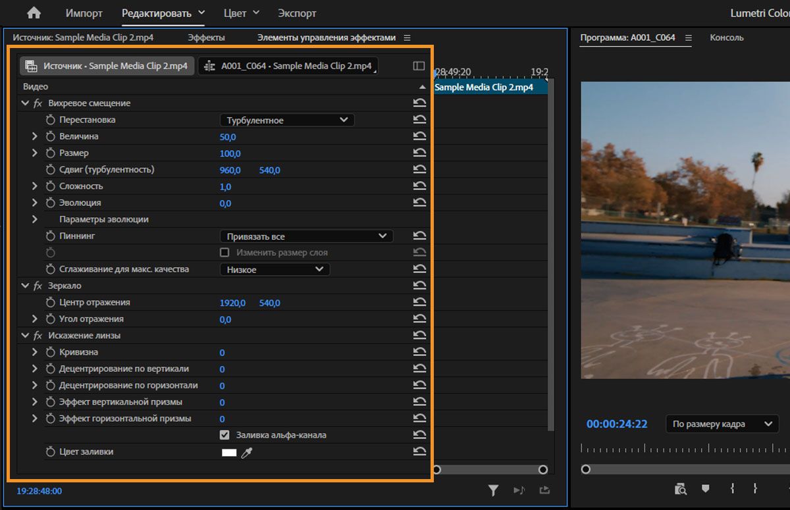Screen dimensions: 790x510
Task: Go to the Home screen icon
Action: click(x=33, y=13)
